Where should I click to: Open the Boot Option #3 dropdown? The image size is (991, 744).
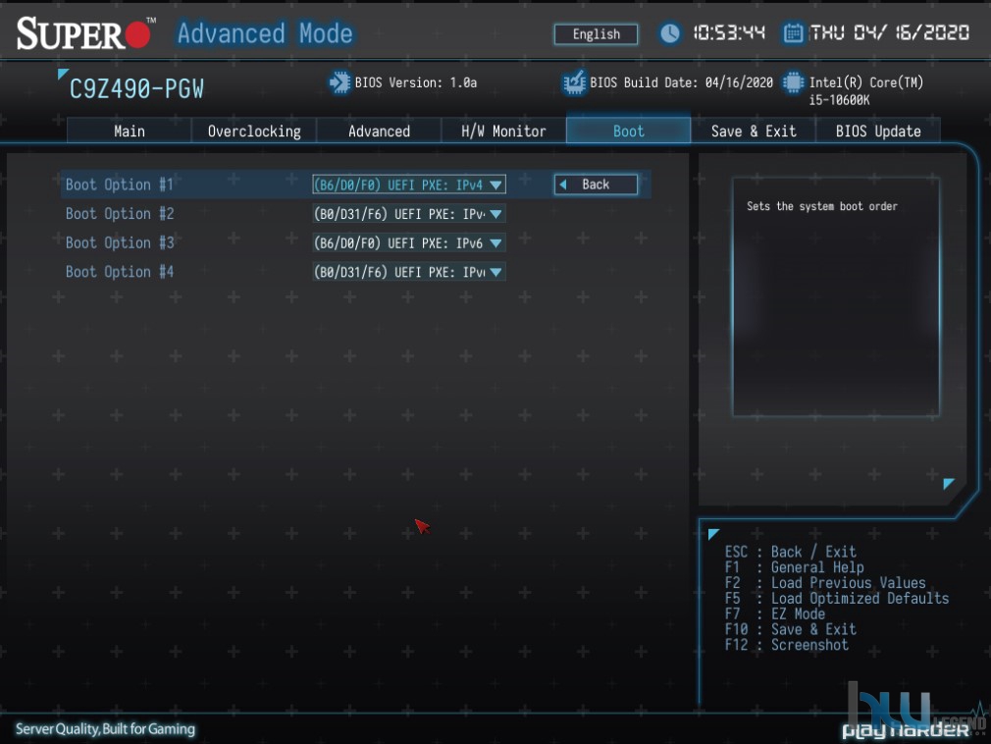[x=409, y=242]
